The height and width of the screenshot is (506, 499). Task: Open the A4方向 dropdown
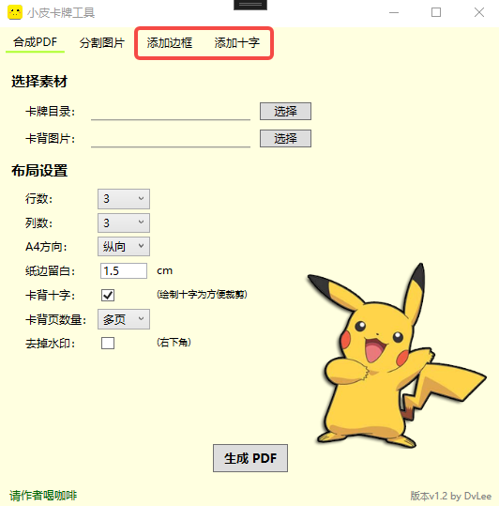124,247
